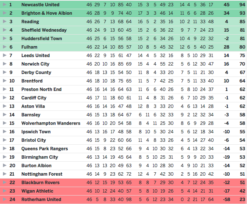Open the Sheffield Wednesday row disclosure arrow

tap(4, 30)
